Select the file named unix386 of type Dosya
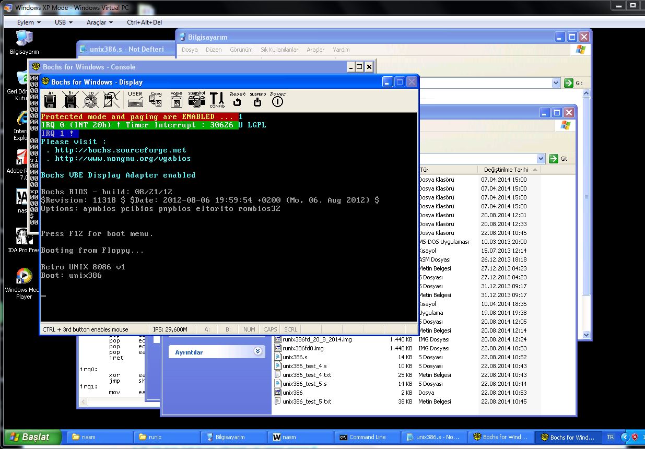The height and width of the screenshot is (449, 645). point(292,393)
